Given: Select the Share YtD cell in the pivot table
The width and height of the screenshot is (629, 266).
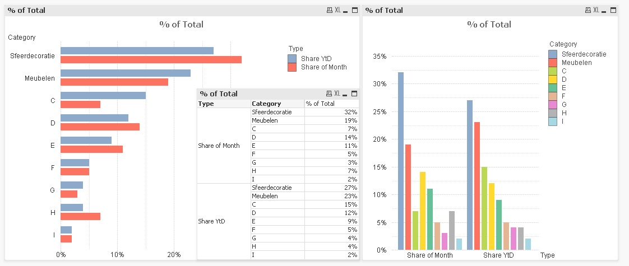Looking at the screenshot, I should [x=211, y=221].
